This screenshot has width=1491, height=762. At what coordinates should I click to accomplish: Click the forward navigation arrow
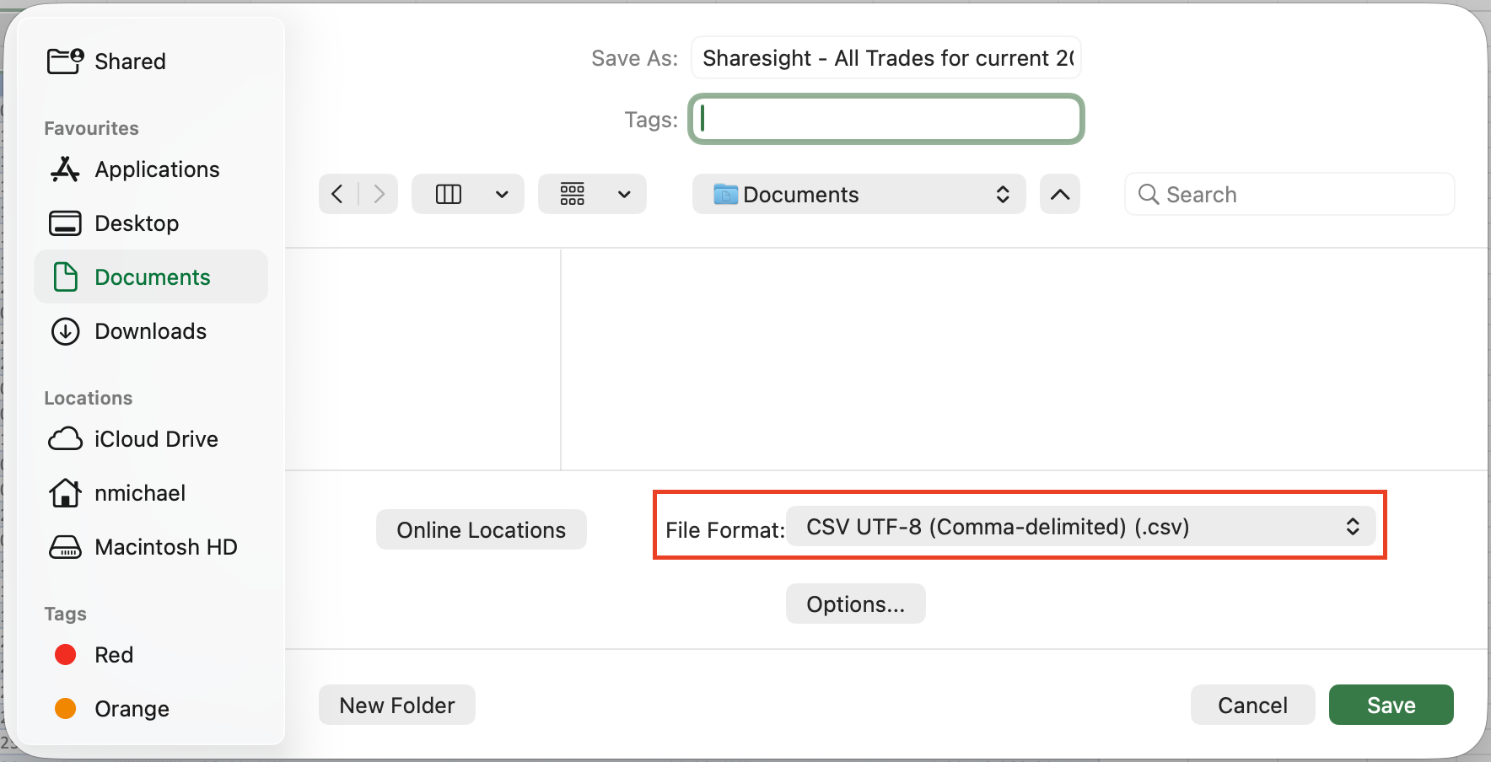(x=379, y=195)
